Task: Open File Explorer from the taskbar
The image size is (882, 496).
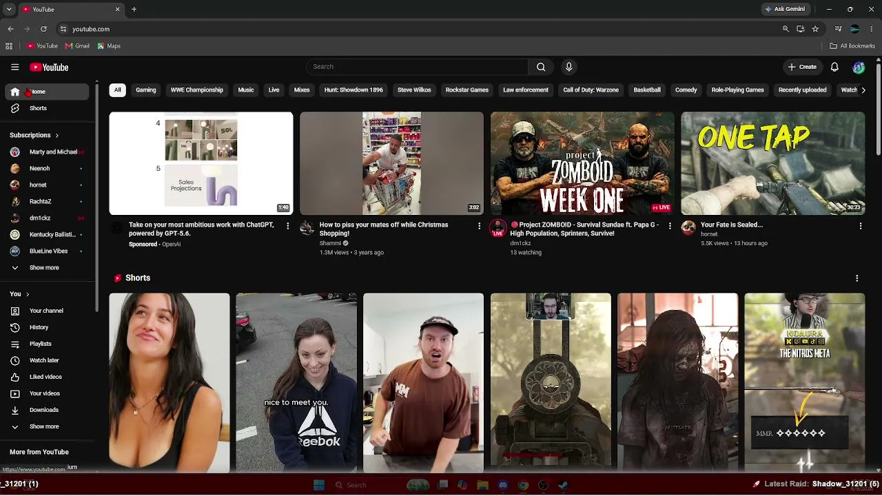Action: (x=482, y=485)
